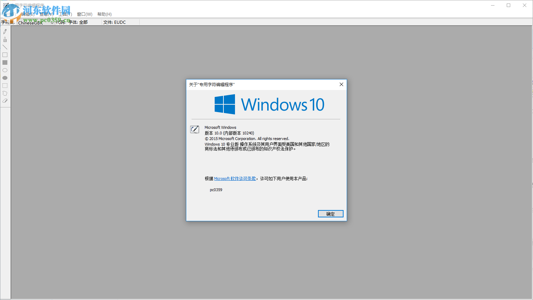
Task: Click the 2015 Microsoft Corporation copyright line
Action: 247,139
